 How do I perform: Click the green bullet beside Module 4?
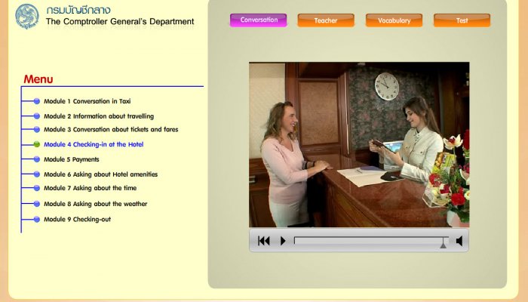point(37,144)
